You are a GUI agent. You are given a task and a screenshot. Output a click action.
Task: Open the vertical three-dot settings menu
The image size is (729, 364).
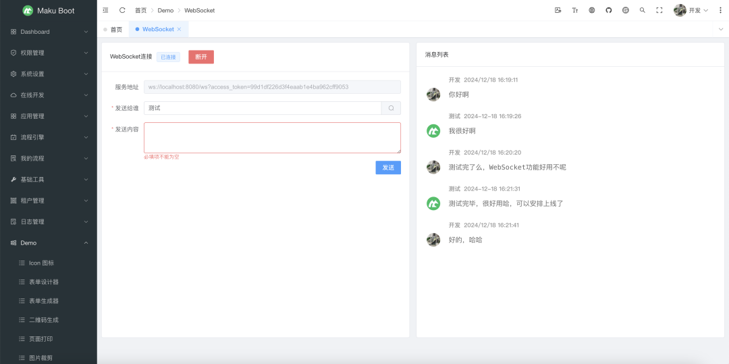point(719,10)
